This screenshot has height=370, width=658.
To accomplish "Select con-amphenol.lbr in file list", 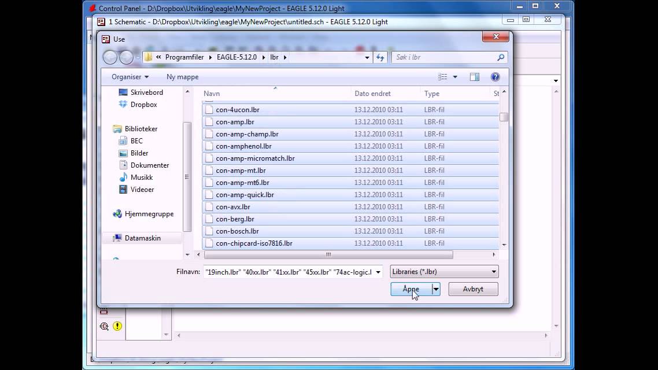I will [x=350, y=146].
